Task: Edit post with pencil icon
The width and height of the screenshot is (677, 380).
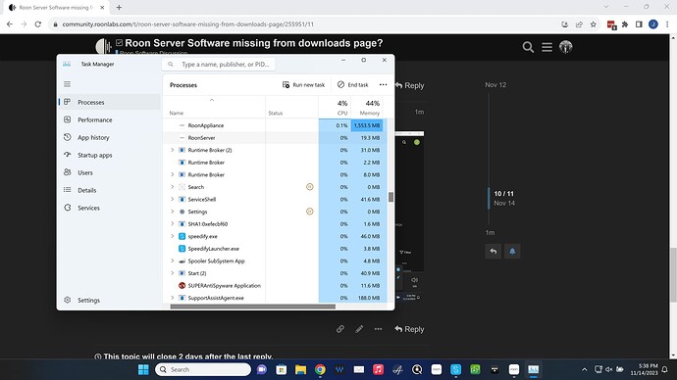Action: [359, 329]
